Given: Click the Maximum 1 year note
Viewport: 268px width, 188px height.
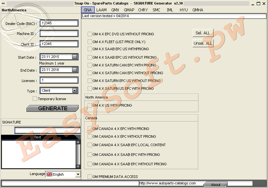Looking at the screenshot, I should (x=52, y=63).
